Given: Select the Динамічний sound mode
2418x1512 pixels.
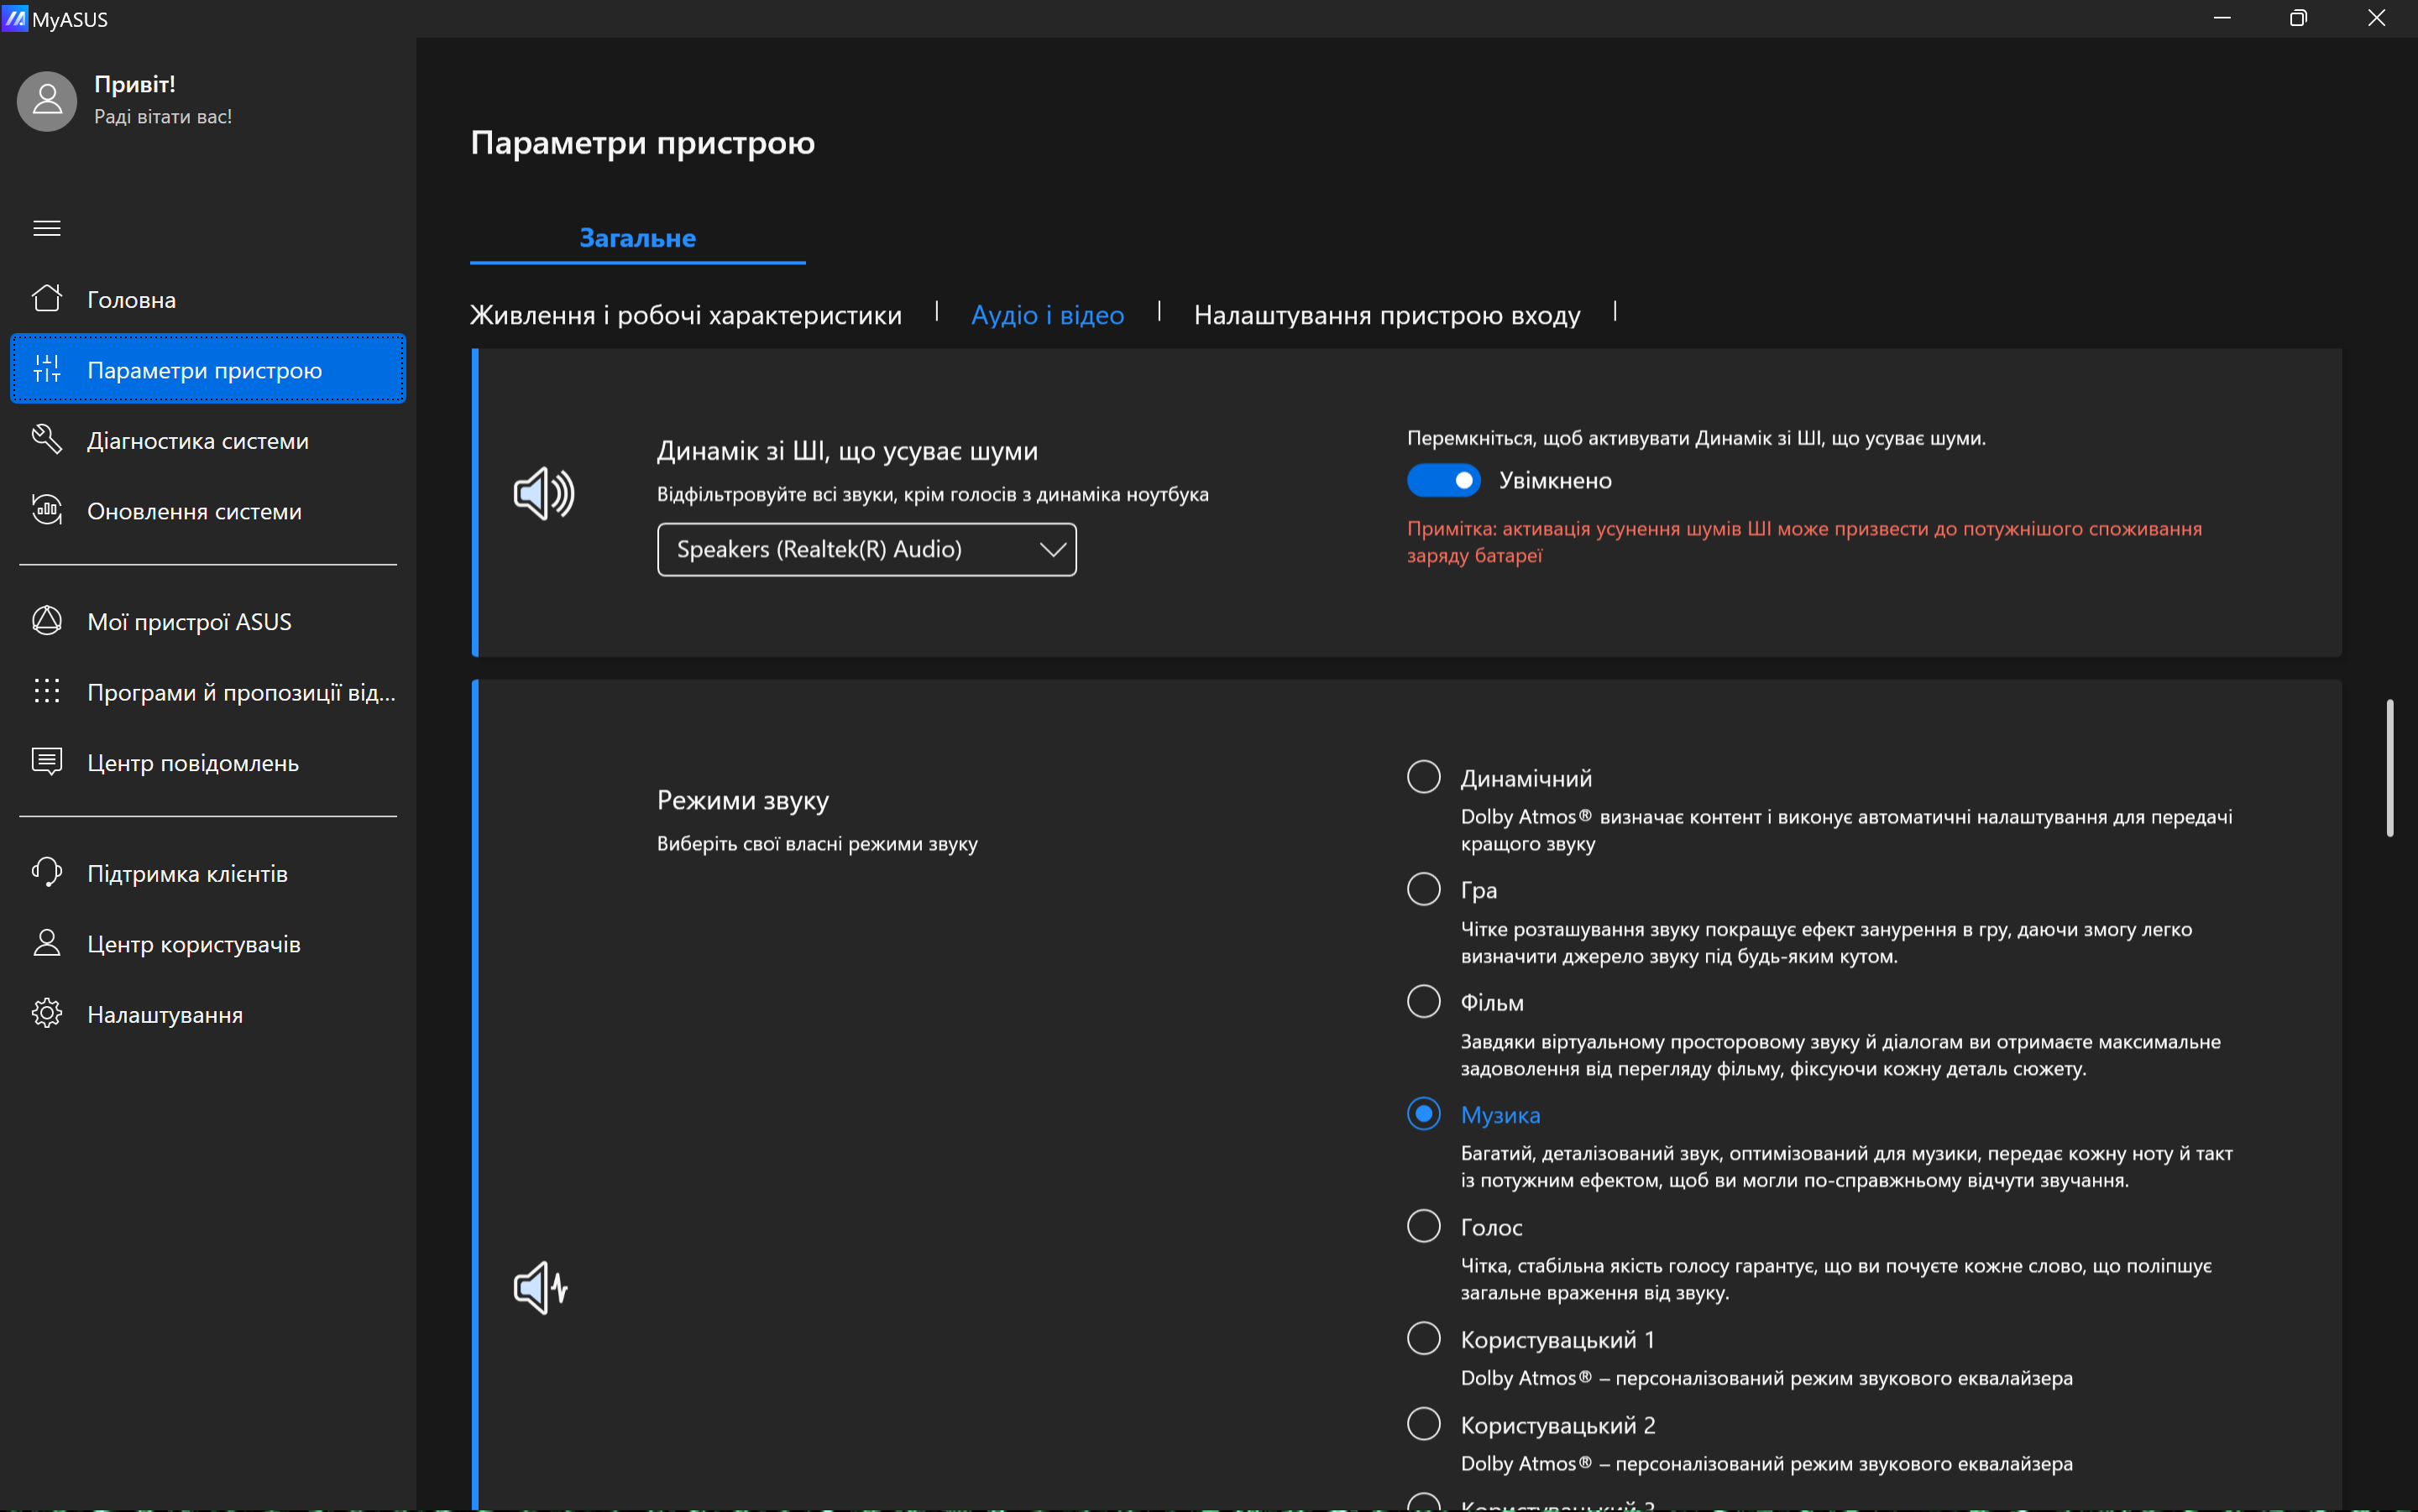Looking at the screenshot, I should (x=1422, y=777).
